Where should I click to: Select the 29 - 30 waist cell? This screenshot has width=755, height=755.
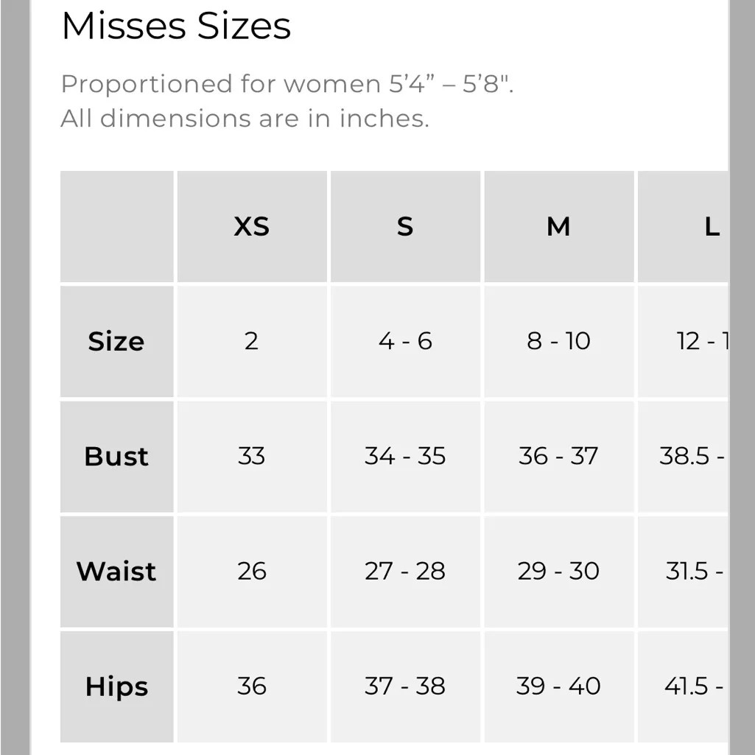point(558,571)
